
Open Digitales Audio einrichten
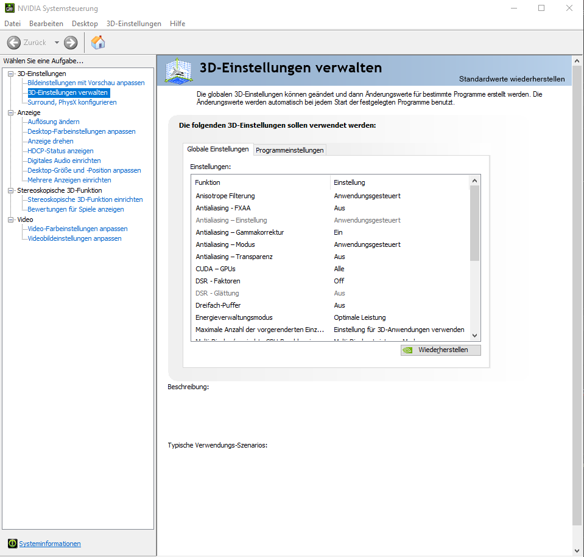click(64, 161)
